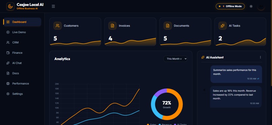
Task: Click the sparkle icon beside AI Assistant
Action: pyautogui.click(x=203, y=57)
